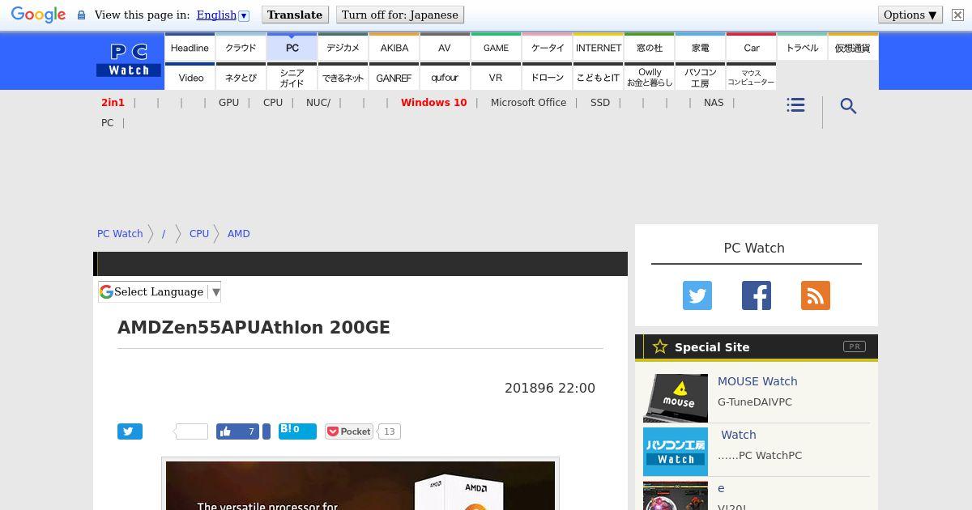Select the ドローン nav tab
972x510 pixels.
(x=548, y=78)
